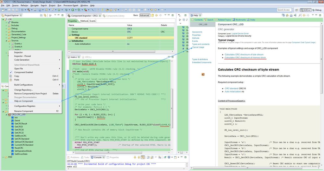This screenshot has width=324, height=171.
Task: Click Collapse All icon in Project Explorer
Action: point(41,15)
